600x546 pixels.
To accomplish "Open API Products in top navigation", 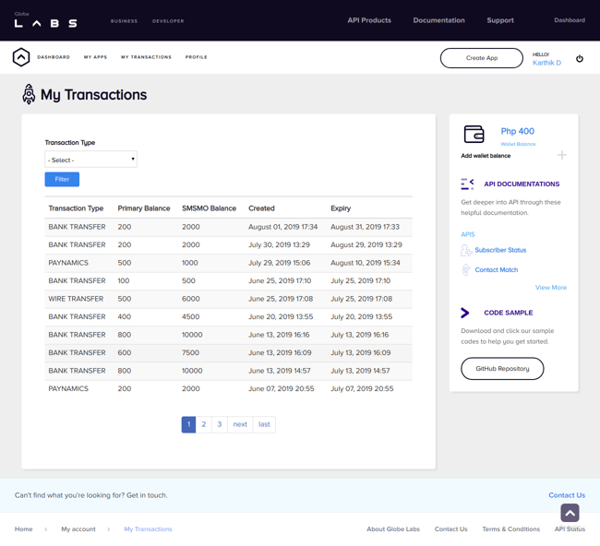I will (x=369, y=20).
